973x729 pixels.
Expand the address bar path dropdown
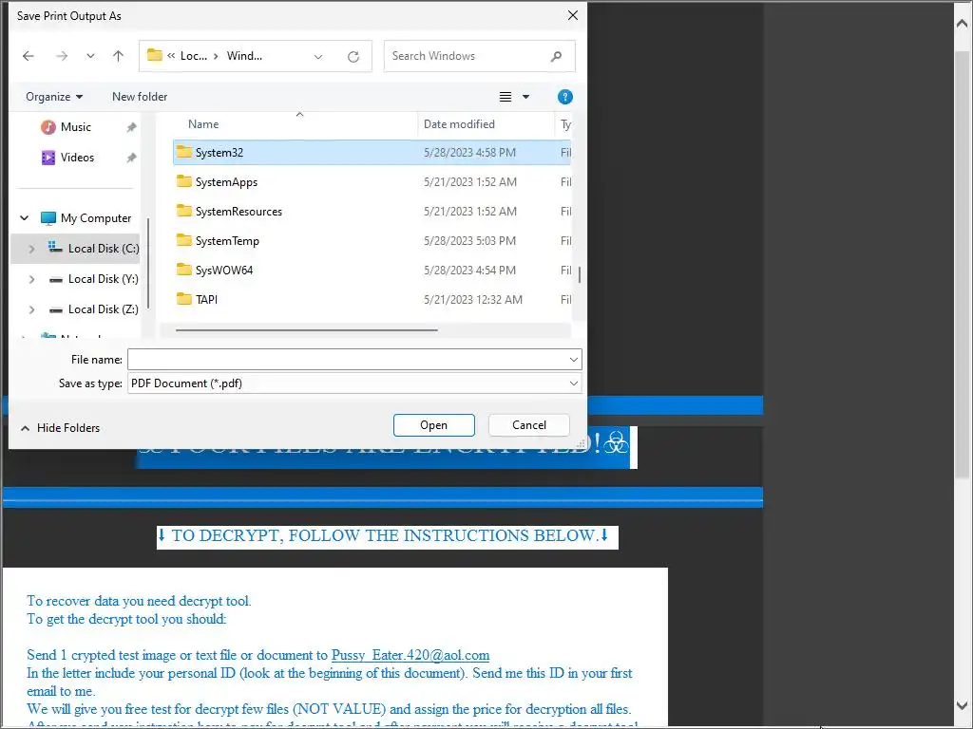[318, 56]
